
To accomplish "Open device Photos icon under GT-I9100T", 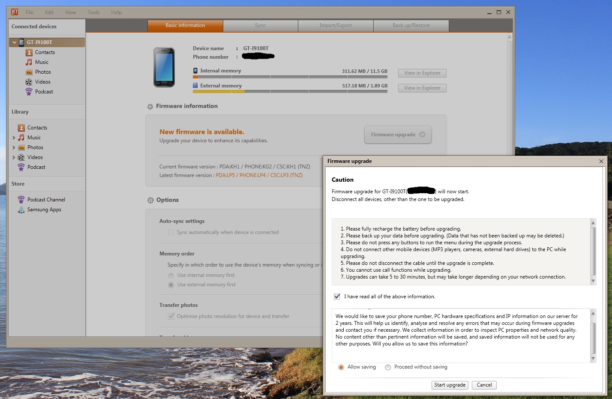I will 29,72.
